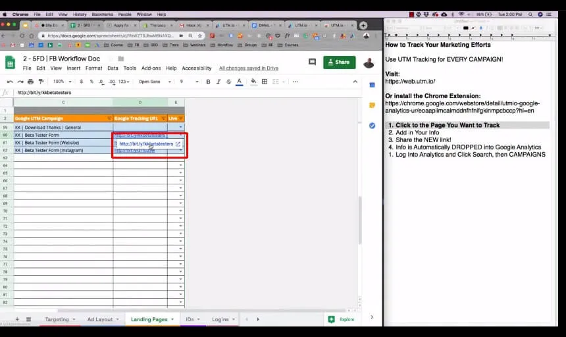Viewport: 566px width, 337px height.
Task: Open the Landing Pages tab dropdown arrow
Action: (172, 319)
